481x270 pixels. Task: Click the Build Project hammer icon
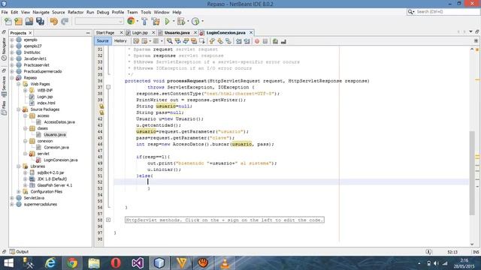pyautogui.click(x=144, y=21)
